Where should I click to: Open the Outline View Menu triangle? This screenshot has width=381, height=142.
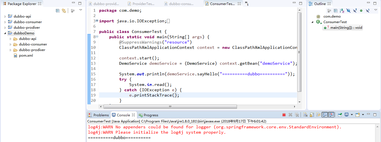376,10
